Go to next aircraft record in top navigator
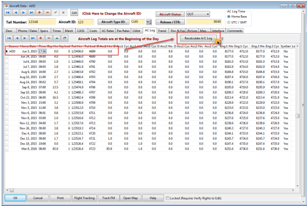This screenshot has width=307, height=206. [23, 13]
